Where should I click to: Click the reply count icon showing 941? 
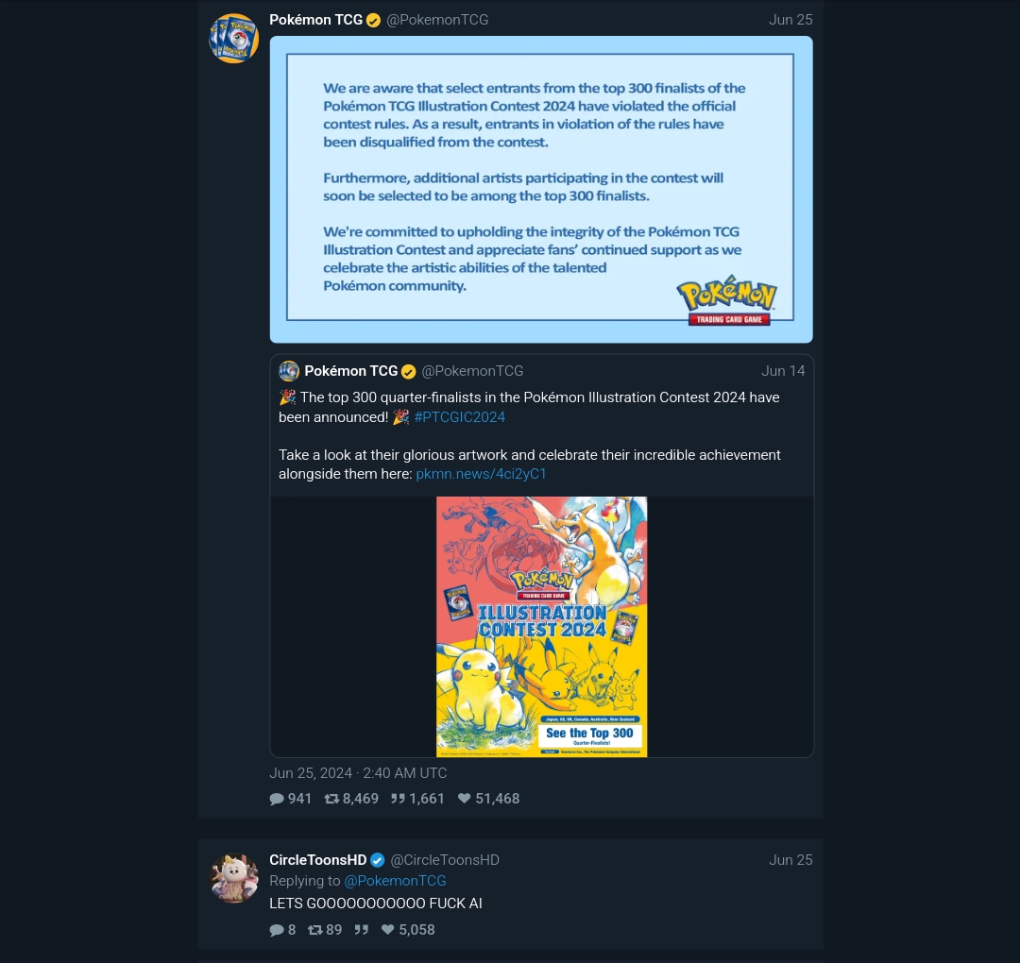pyautogui.click(x=277, y=799)
